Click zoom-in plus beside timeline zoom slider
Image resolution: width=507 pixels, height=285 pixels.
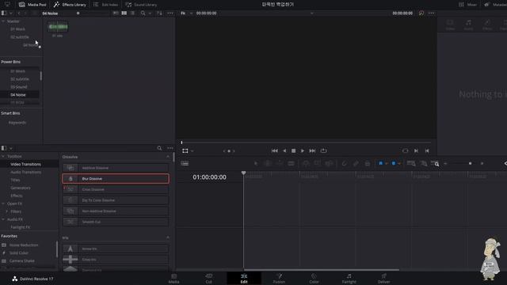(x=482, y=164)
